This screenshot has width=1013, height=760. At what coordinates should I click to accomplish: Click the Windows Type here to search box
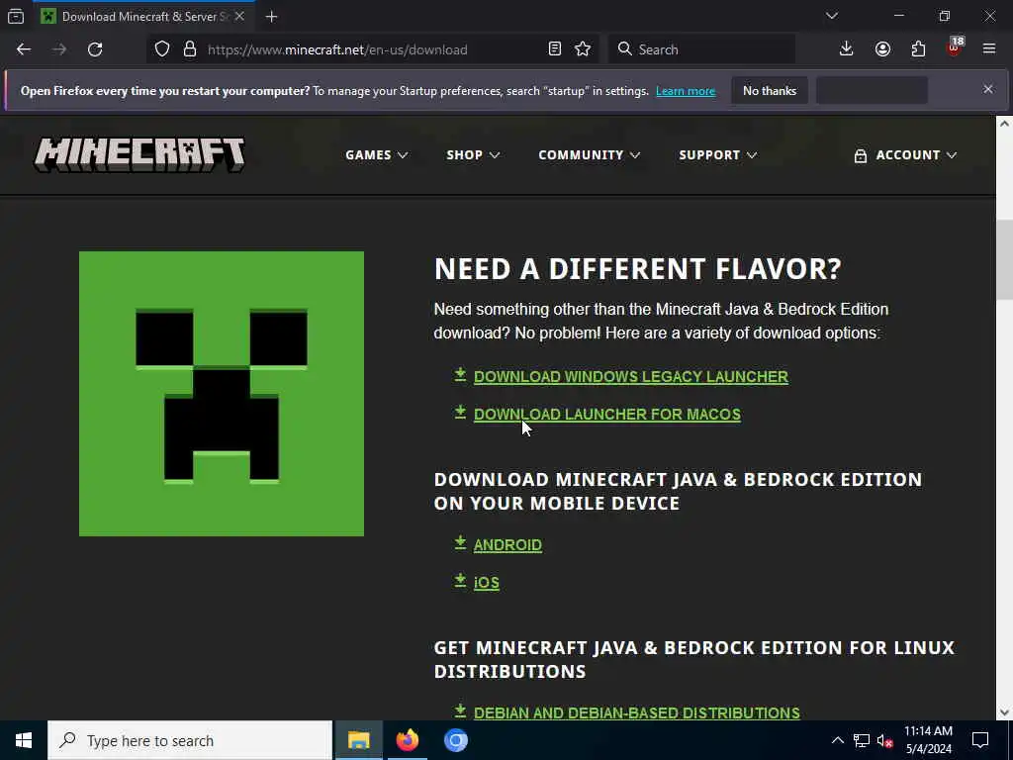tap(190, 740)
